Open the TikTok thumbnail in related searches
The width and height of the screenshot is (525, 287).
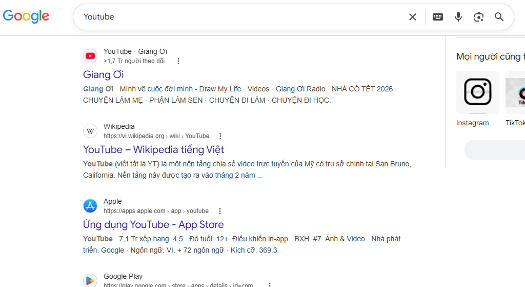coord(515,92)
